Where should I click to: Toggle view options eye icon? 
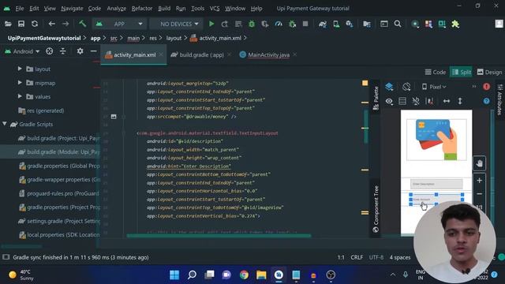389,101
